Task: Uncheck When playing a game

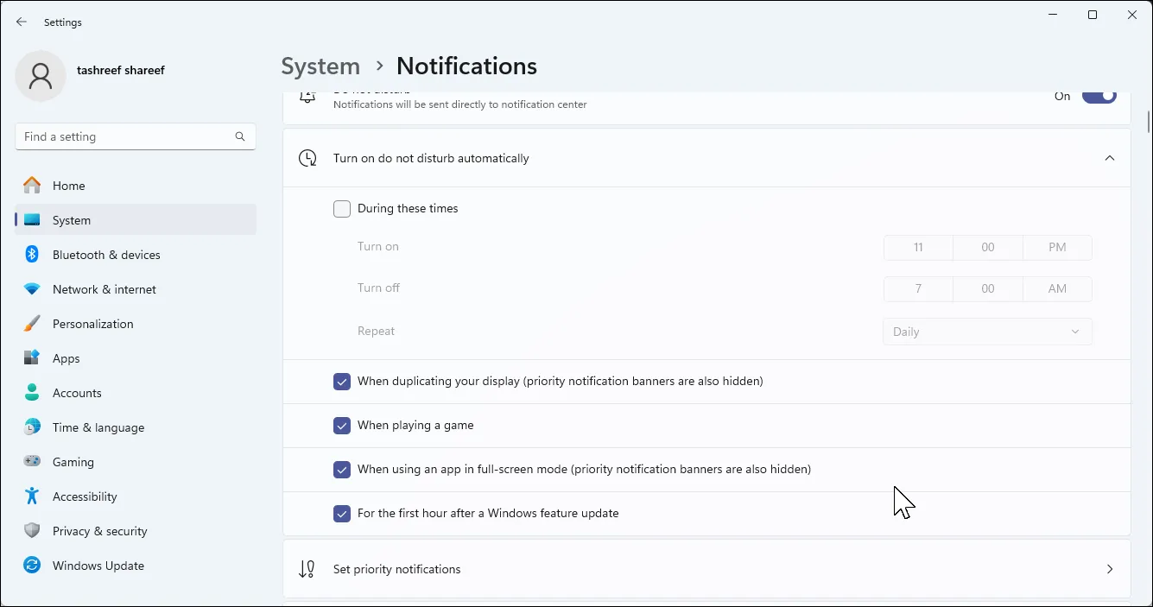Action: 341,425
